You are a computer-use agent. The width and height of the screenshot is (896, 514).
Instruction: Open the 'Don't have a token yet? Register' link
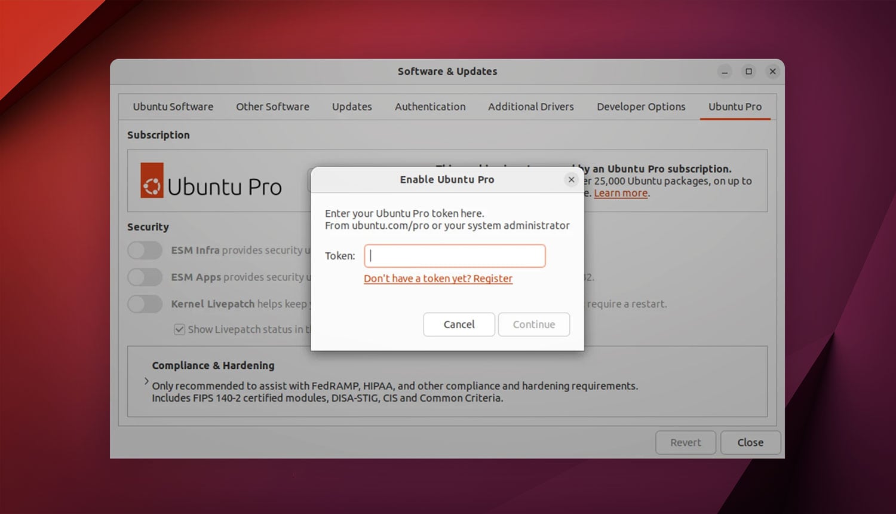pos(438,279)
